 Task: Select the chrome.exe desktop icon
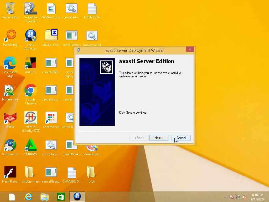pyautogui.click(x=51, y=120)
